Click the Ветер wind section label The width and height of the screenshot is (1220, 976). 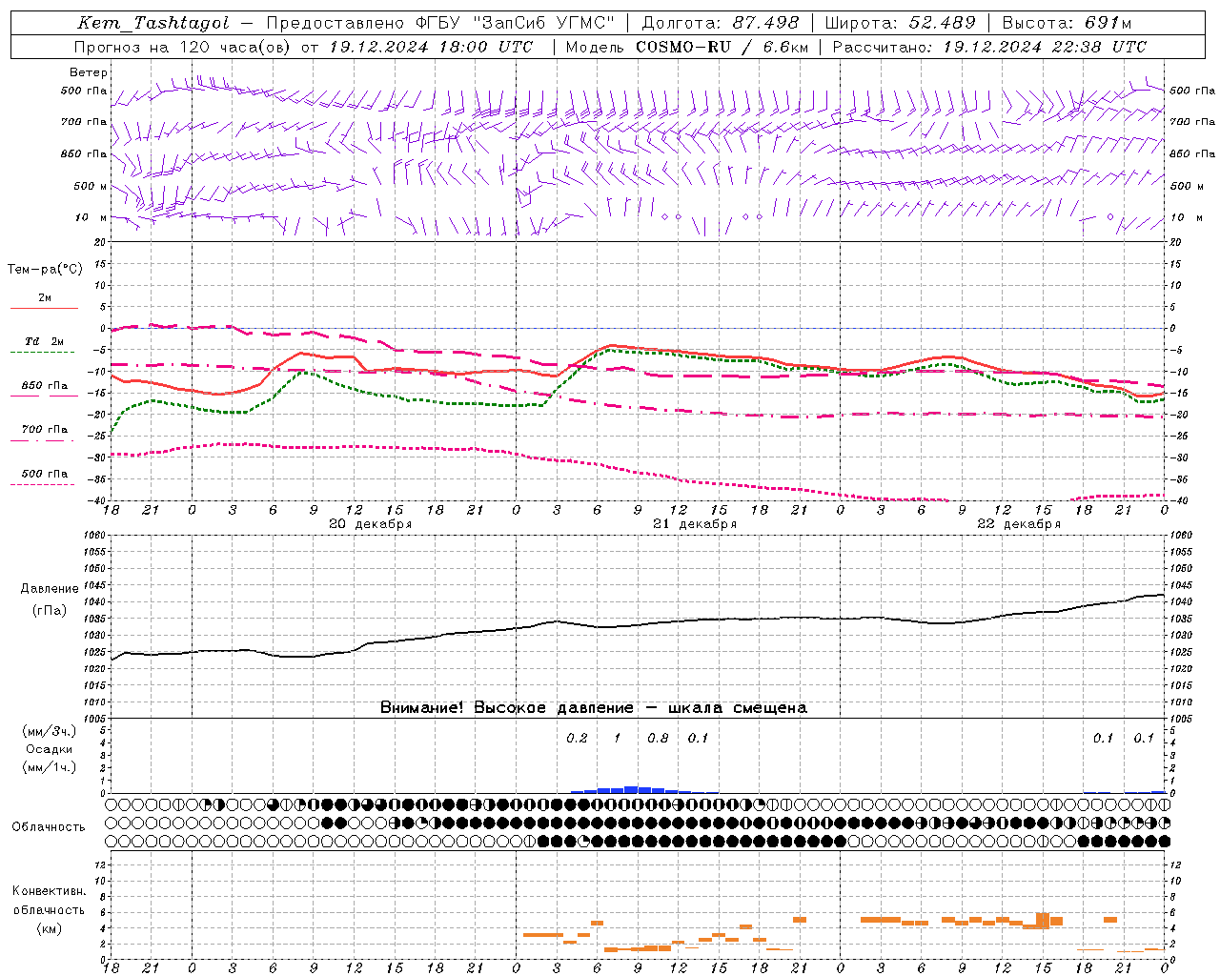(x=89, y=72)
